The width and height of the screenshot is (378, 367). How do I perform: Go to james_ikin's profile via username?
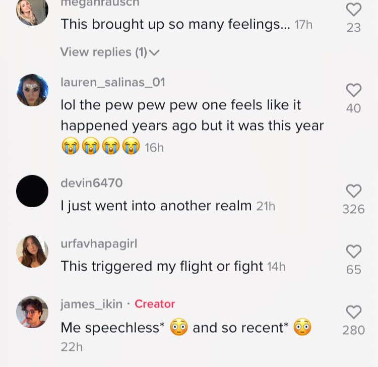point(91,304)
